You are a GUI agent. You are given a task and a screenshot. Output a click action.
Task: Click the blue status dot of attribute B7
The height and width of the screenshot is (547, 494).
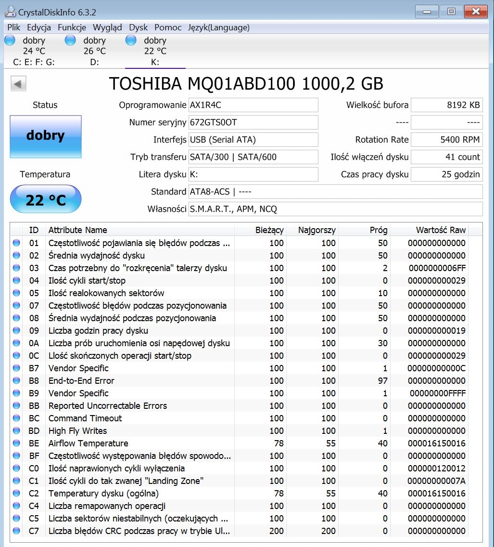point(16,368)
